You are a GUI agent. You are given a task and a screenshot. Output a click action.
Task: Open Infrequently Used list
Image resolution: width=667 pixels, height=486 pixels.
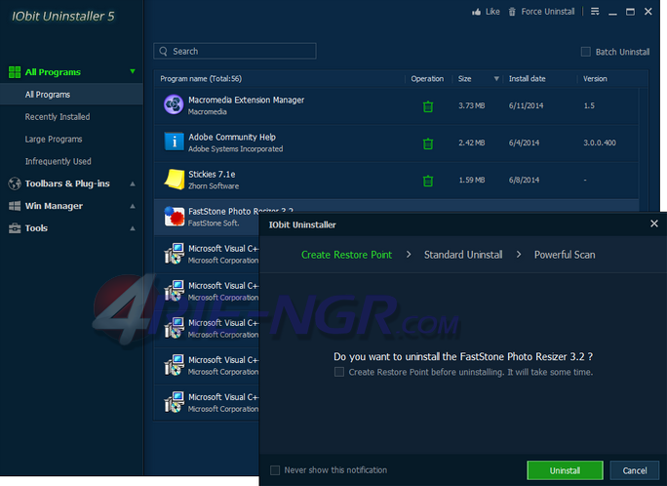pyautogui.click(x=58, y=161)
